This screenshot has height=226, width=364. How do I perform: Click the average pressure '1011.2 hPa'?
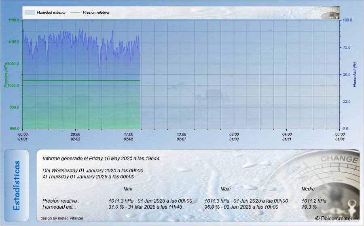314,201
